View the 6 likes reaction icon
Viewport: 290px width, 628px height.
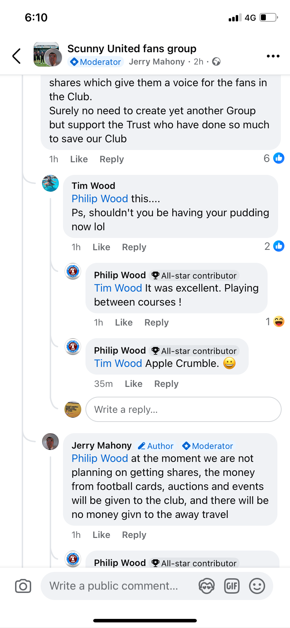(278, 158)
